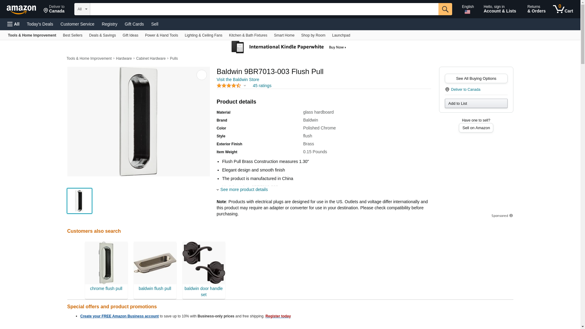Open Today's Deals in navigation
The height and width of the screenshot is (329, 585).
pos(40,24)
